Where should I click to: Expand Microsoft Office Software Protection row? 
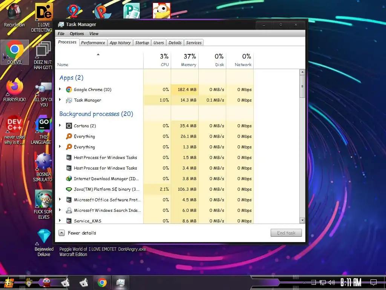(x=60, y=199)
